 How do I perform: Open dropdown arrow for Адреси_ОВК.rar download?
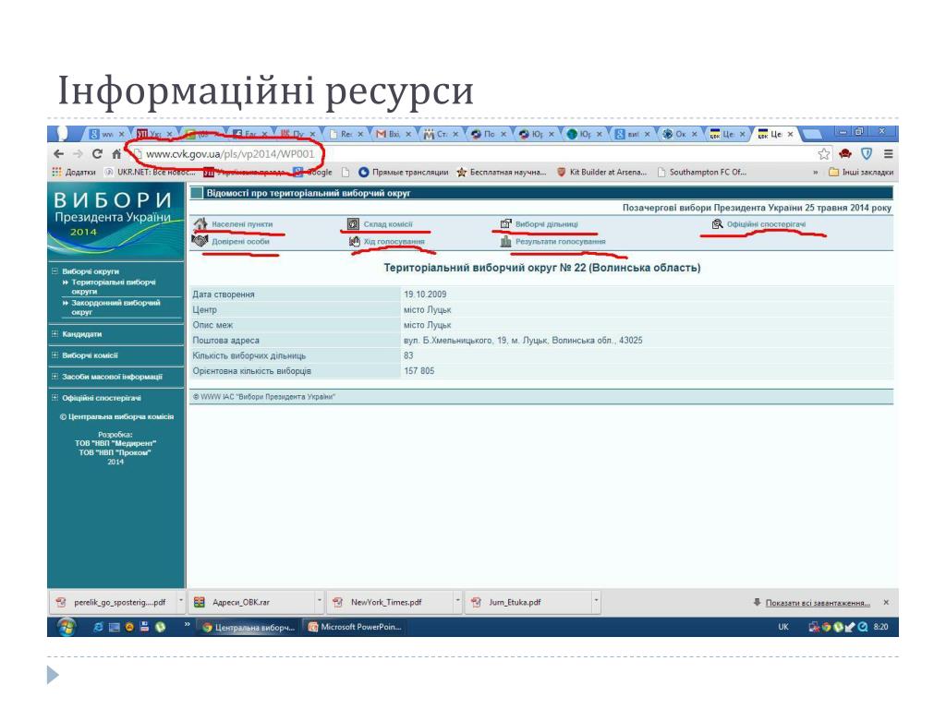(319, 601)
